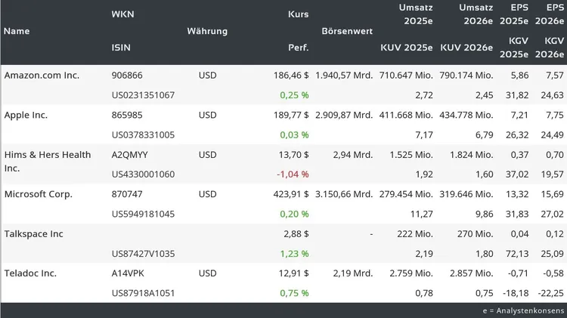
Task: Click the Währung column header
Action: 207,31
